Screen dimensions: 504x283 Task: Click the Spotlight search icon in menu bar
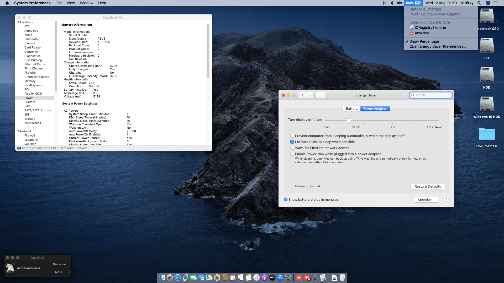[479, 3]
